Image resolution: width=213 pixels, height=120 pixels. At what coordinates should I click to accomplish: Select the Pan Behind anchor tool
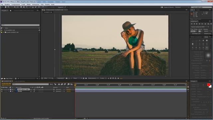[x=18, y=7]
